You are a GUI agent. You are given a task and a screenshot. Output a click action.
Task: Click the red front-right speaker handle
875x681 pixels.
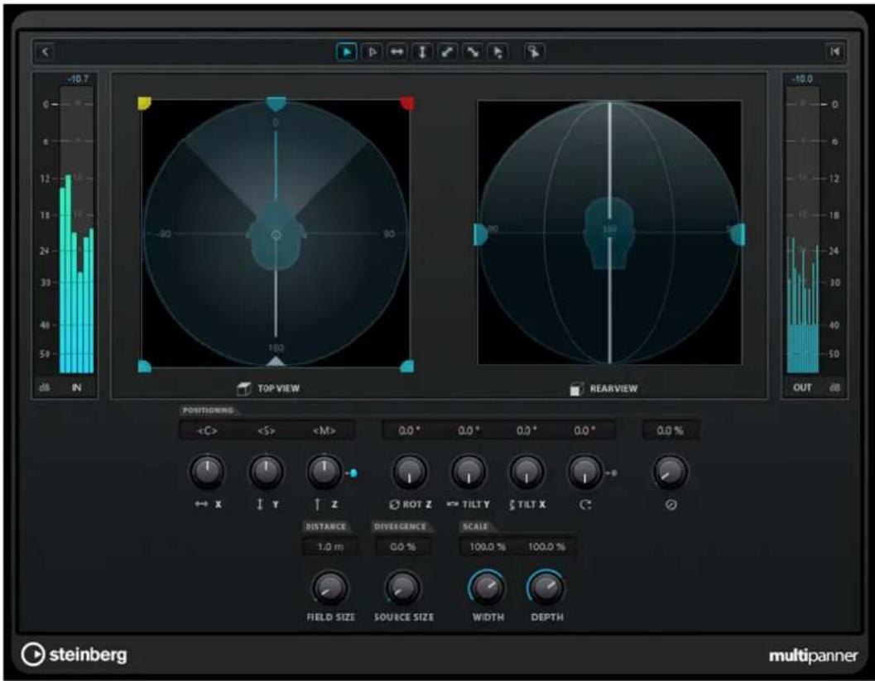(406, 103)
